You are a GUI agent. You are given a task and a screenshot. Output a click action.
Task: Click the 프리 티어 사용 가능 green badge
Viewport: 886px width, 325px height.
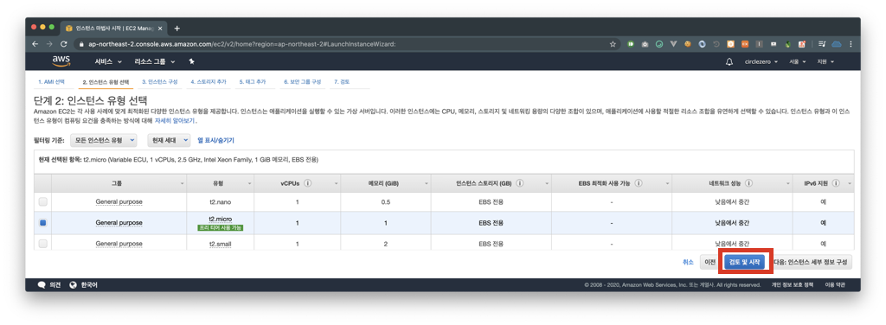(x=221, y=228)
